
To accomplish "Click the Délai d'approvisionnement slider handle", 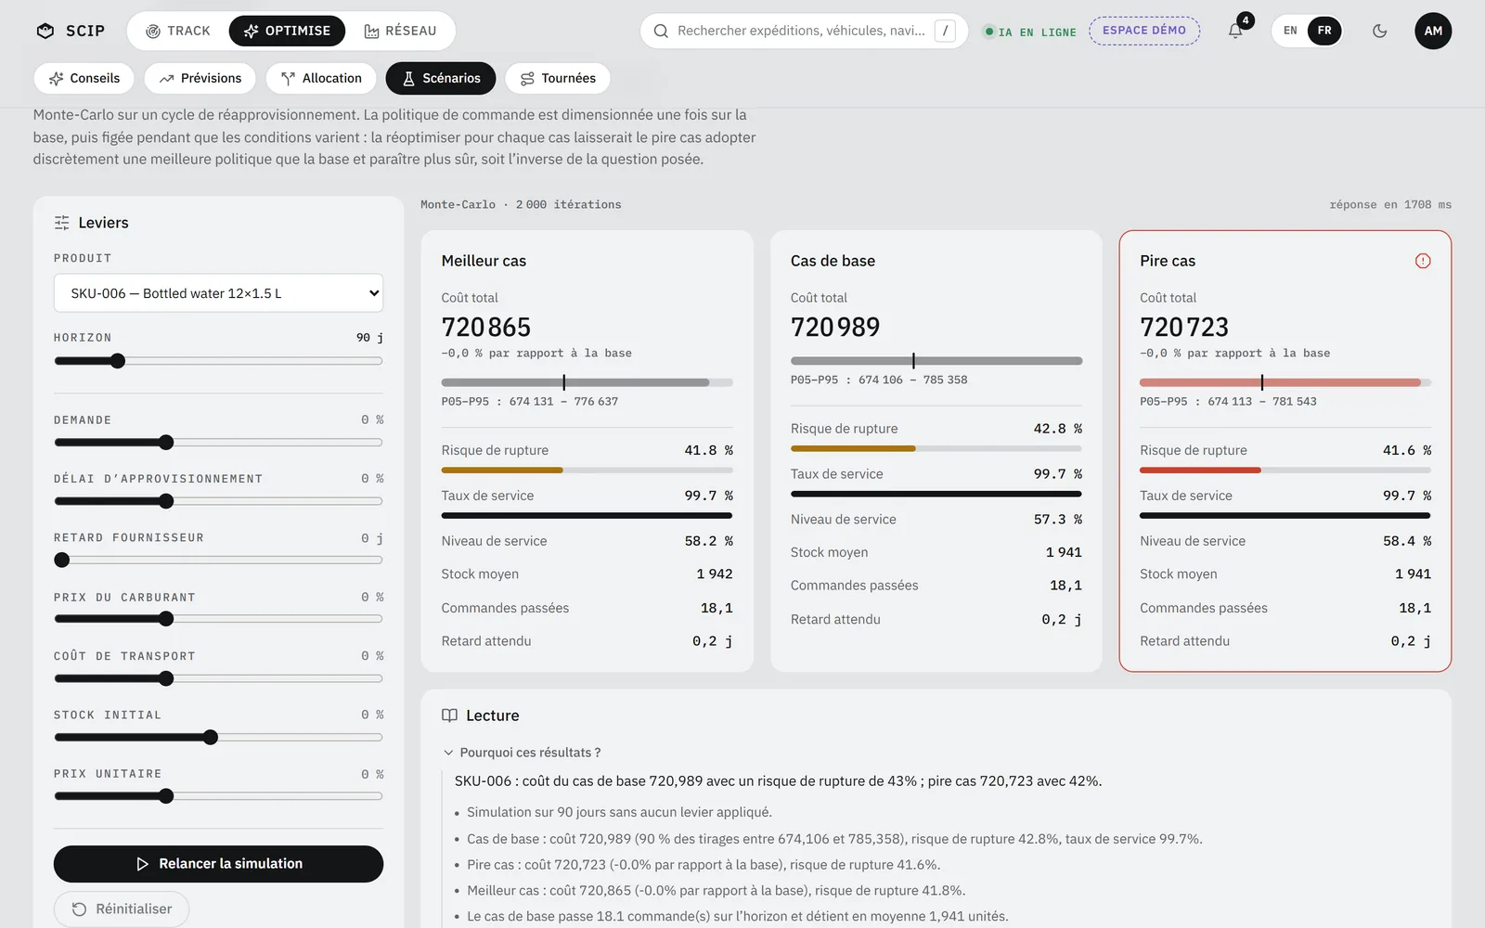I will [166, 501].
